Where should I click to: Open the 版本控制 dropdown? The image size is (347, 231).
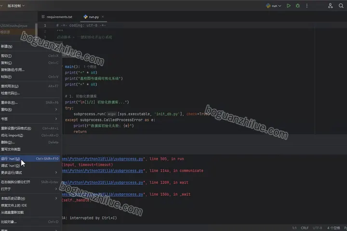click(16, 6)
